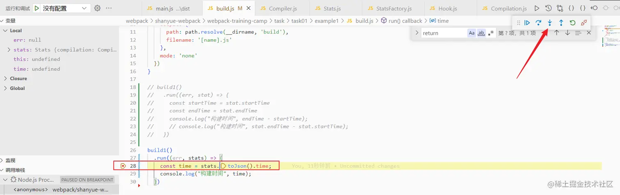Click the second curly braces icon in editor title
The height and width of the screenshot is (195, 620).
point(583,8)
